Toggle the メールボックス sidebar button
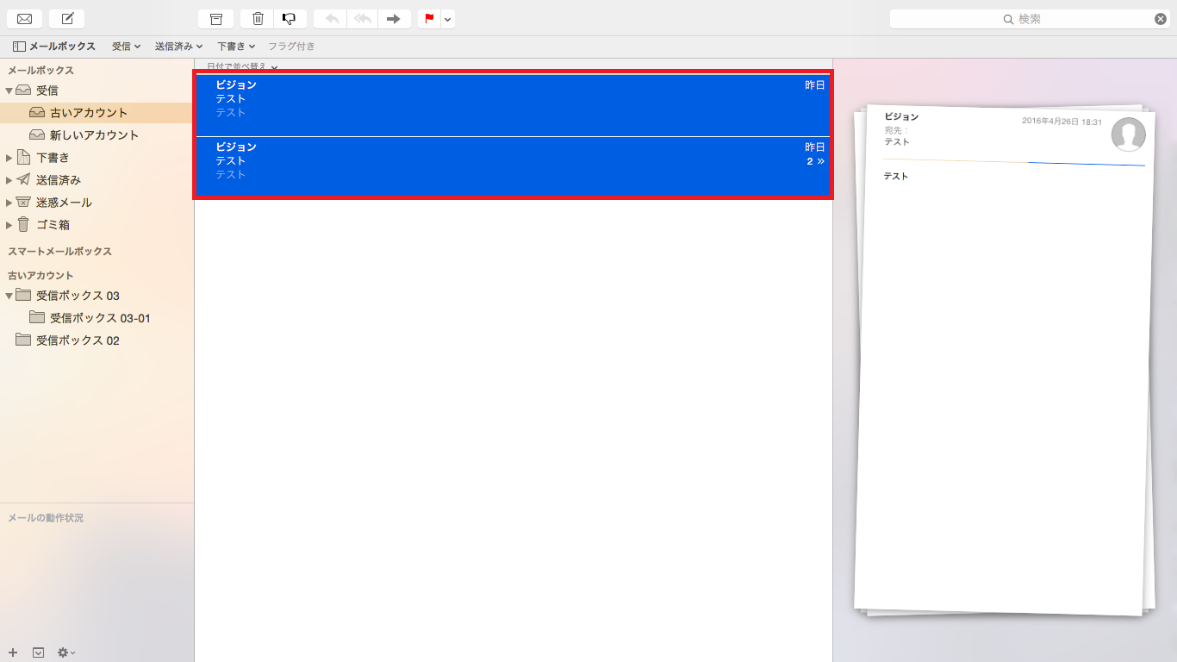 [x=54, y=47]
